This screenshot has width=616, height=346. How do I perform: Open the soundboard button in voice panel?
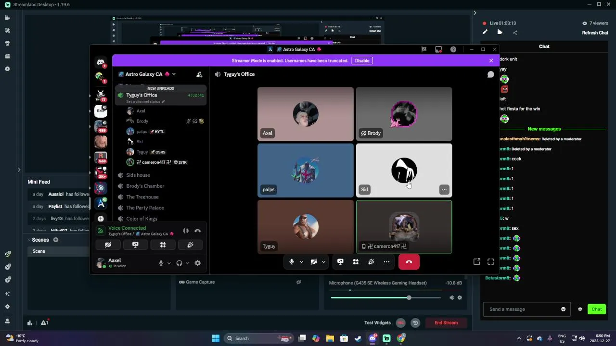(x=190, y=245)
